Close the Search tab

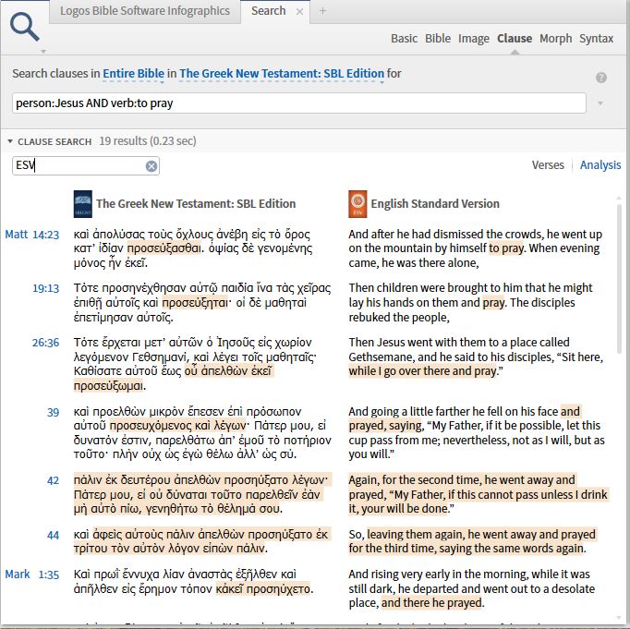[299, 12]
